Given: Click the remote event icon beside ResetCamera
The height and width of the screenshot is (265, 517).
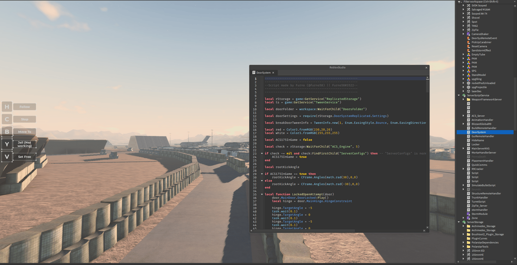Looking at the screenshot, I should [x=468, y=46].
